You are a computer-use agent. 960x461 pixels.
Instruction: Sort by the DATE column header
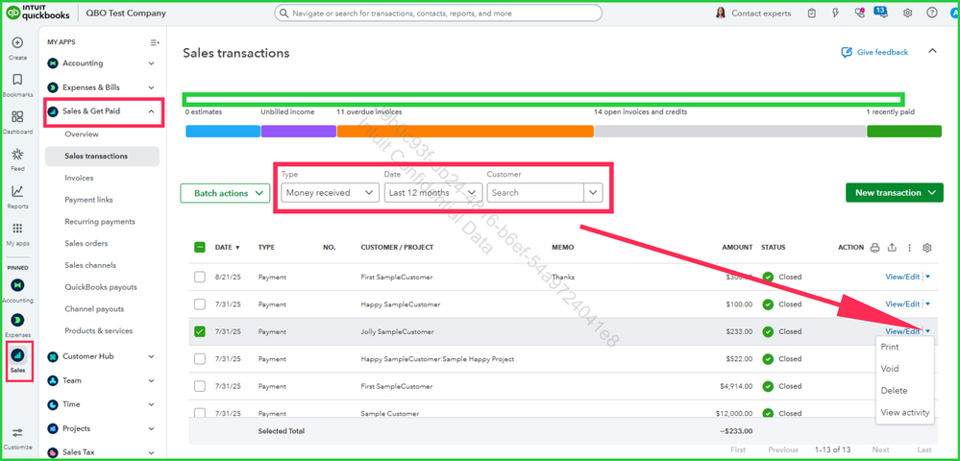pos(227,248)
